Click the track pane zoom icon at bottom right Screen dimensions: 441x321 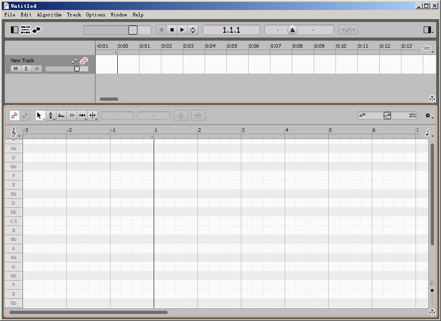[x=432, y=99]
